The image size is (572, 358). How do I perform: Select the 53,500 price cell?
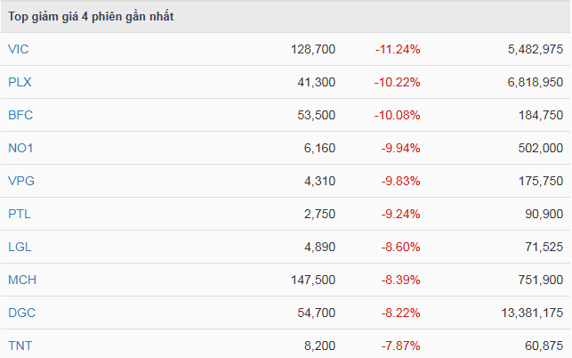click(x=317, y=115)
